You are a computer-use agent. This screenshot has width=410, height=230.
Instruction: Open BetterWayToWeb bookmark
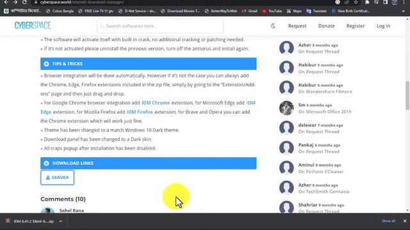coord(221,11)
